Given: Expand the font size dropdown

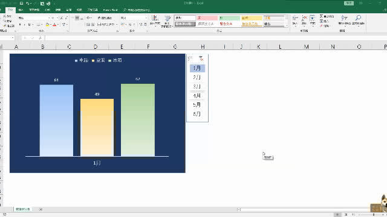Looking at the screenshot, I should [x=57, y=18].
